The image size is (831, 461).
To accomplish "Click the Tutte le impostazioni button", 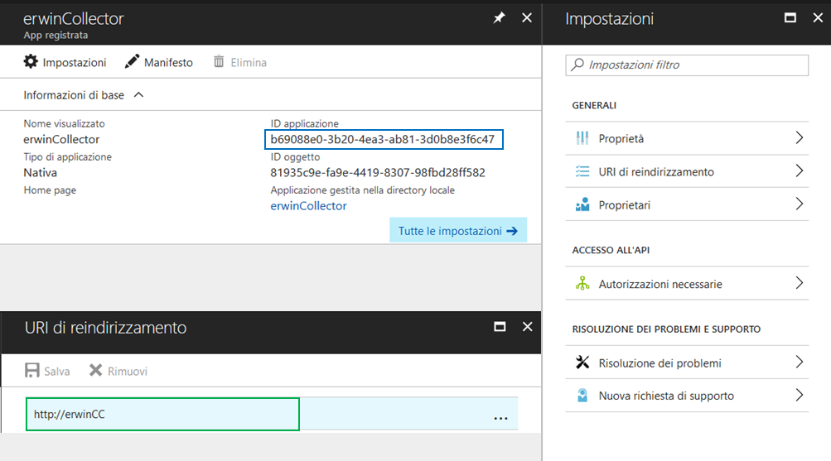I will click(457, 231).
